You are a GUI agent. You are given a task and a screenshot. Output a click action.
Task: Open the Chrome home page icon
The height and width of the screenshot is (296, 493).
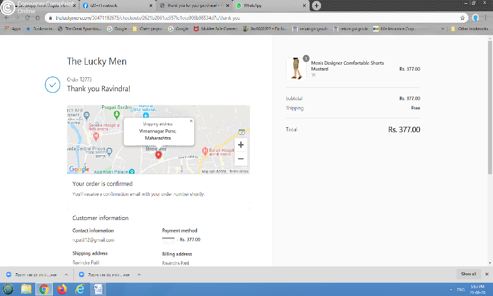click(38, 18)
